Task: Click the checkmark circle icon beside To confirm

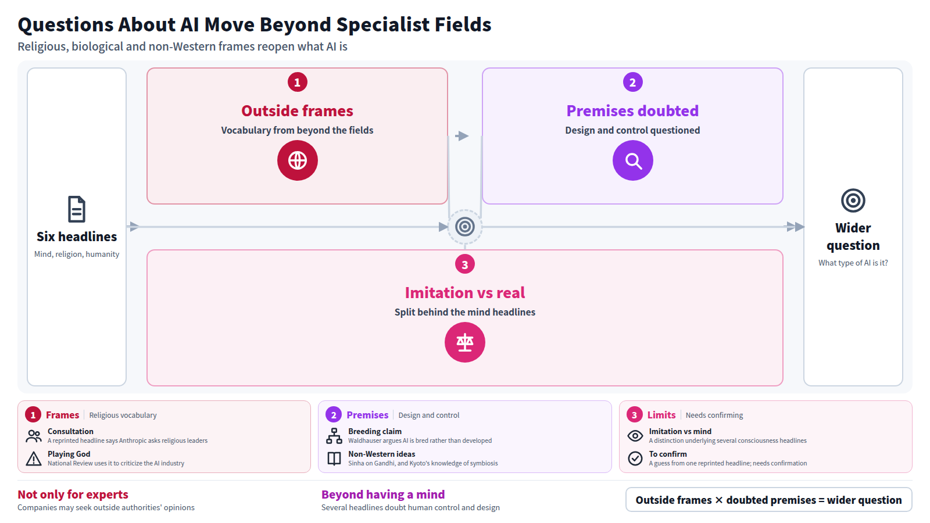Action: tap(635, 458)
